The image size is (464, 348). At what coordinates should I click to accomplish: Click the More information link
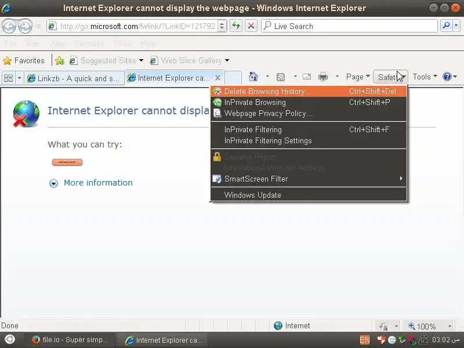point(98,183)
